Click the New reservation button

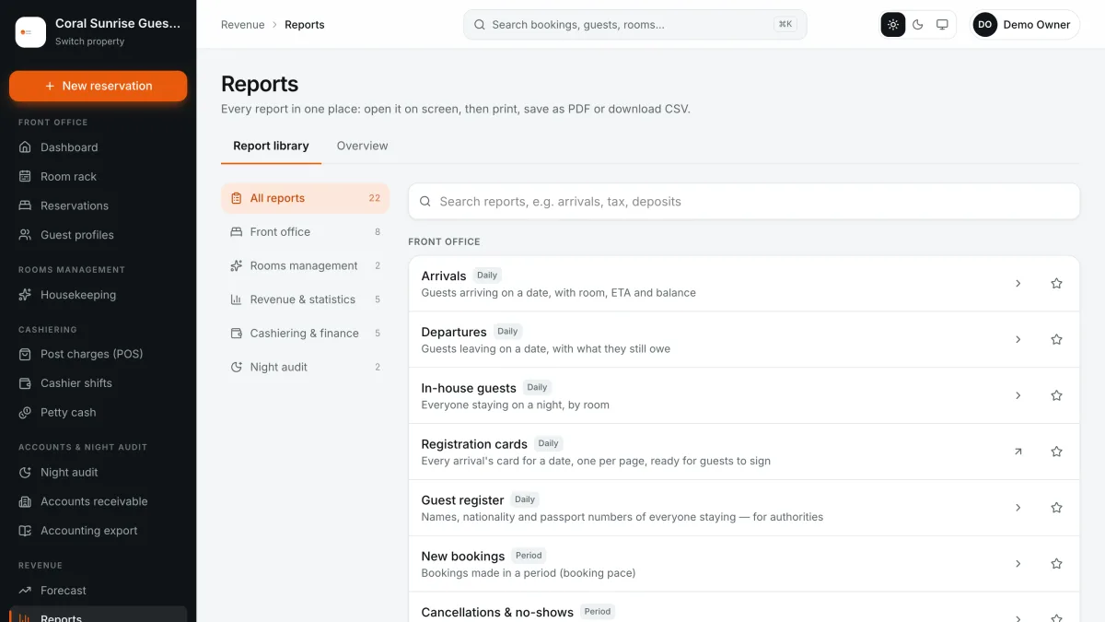pos(98,86)
